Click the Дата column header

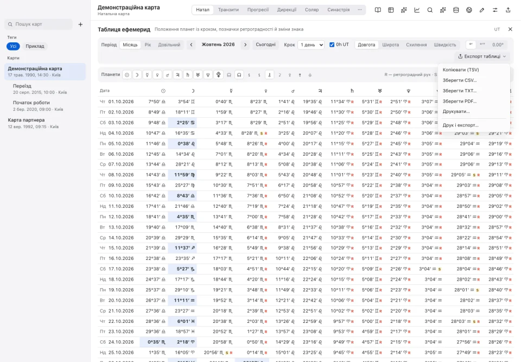point(105,91)
